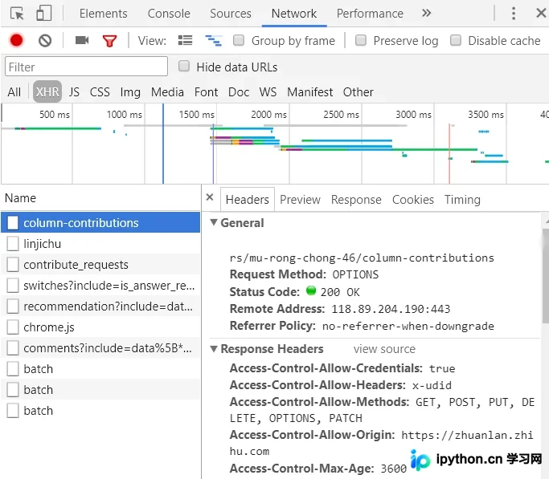549x479 pixels.
Task: Activate the inspect element picker icon
Action: [17, 14]
